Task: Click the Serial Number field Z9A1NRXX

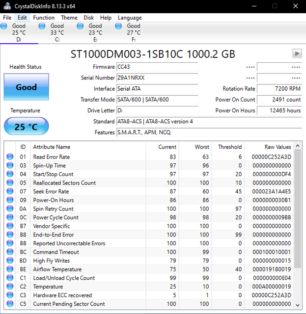Action: [x=157, y=78]
